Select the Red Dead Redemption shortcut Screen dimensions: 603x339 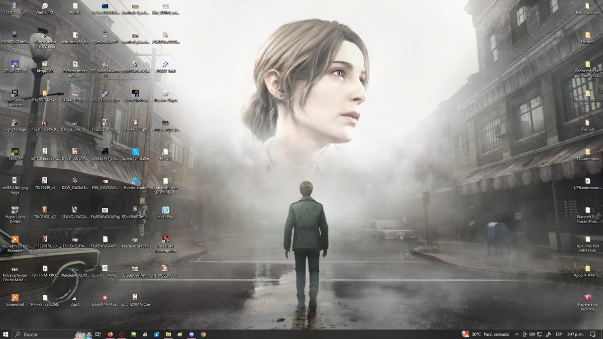click(165, 244)
